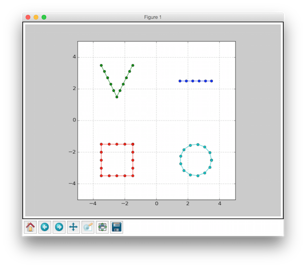The width and height of the screenshot is (306, 268).
Task: Click the leftmost point of the blue line
Action: pyautogui.click(x=180, y=81)
